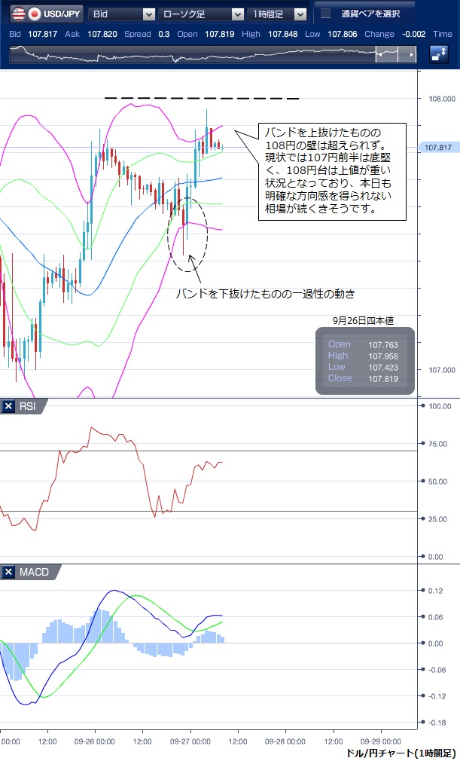
Task: Click the 108.000 price axis label
Action: [441, 99]
